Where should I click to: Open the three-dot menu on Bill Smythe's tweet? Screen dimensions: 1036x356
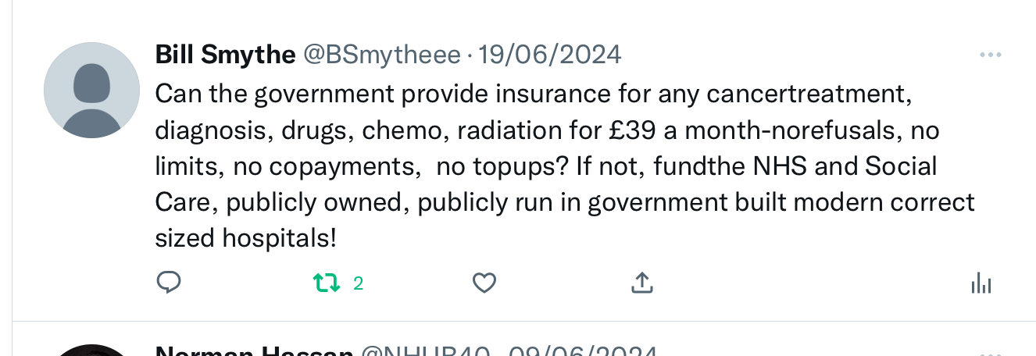[990, 55]
